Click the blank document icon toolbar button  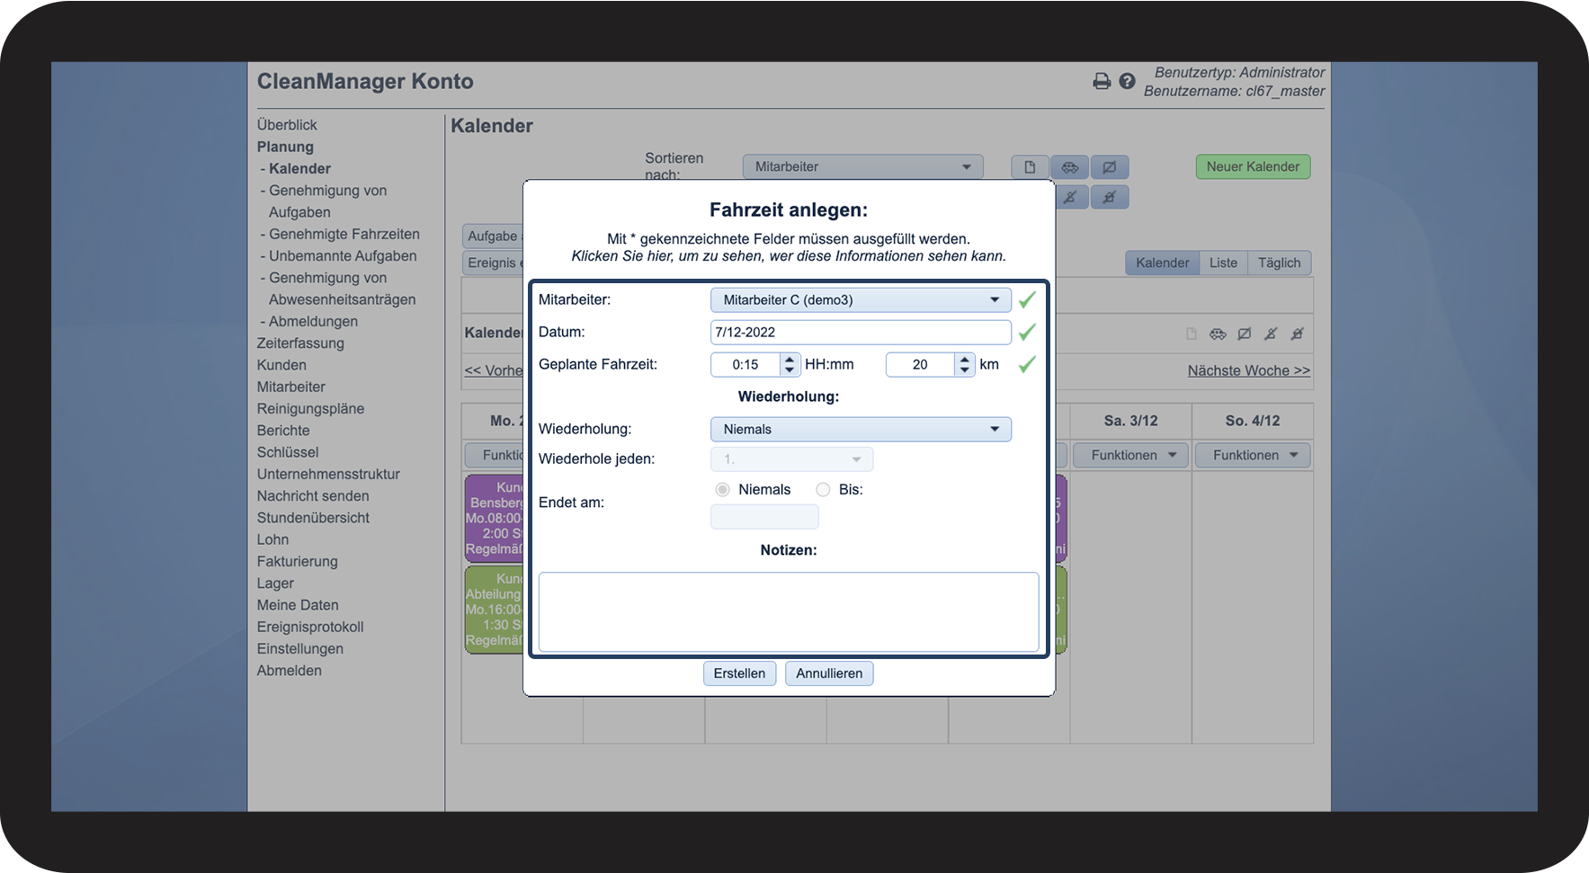(x=1030, y=167)
